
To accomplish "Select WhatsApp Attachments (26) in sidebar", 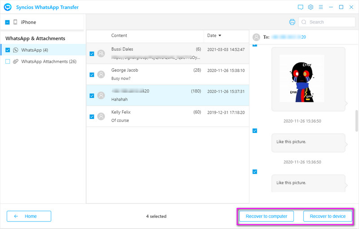I will pyautogui.click(x=43, y=62).
